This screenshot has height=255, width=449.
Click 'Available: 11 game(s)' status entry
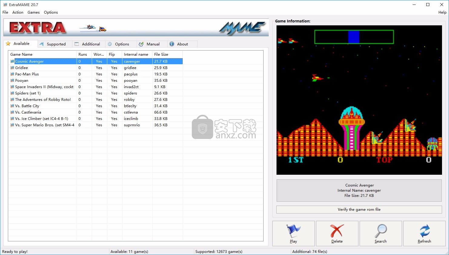[129, 252]
